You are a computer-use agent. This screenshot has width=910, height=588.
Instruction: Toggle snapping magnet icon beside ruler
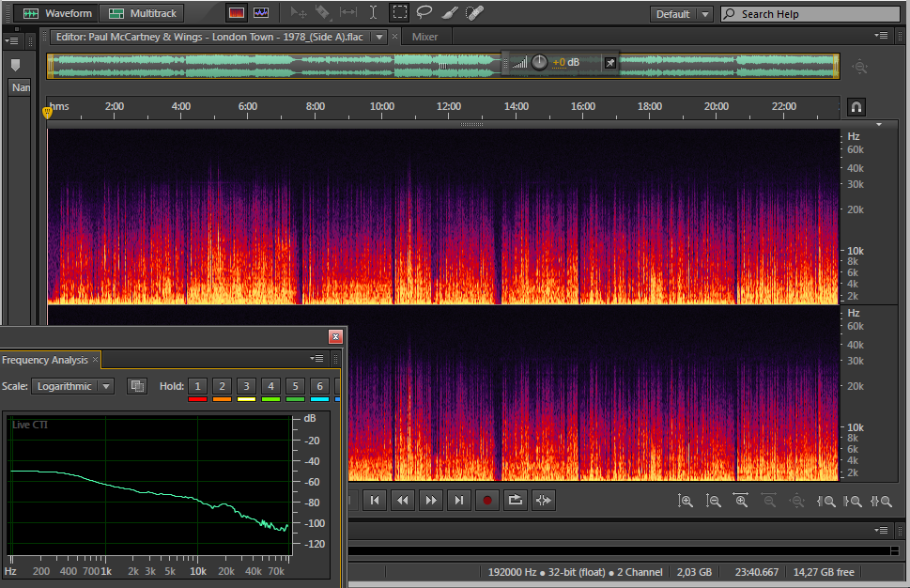[x=856, y=107]
